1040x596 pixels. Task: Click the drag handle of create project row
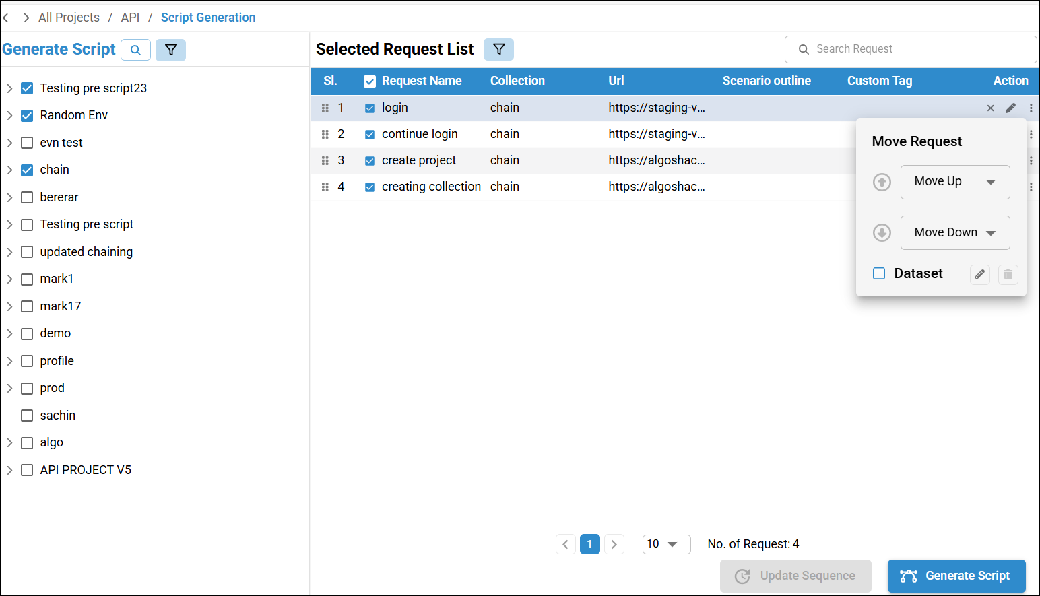pyautogui.click(x=325, y=160)
